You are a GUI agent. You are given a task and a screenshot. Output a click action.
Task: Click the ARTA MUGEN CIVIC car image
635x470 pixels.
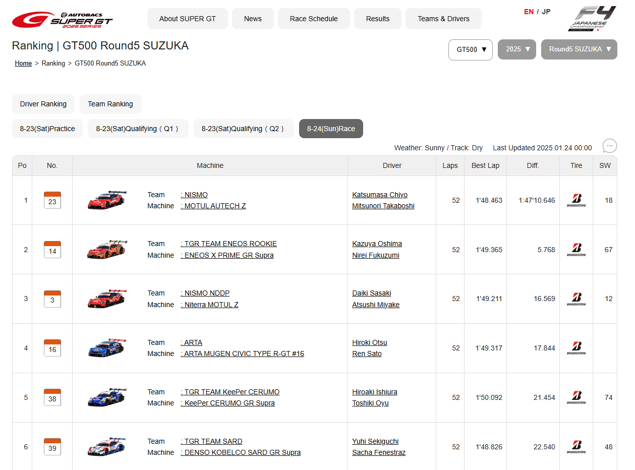tap(107, 348)
